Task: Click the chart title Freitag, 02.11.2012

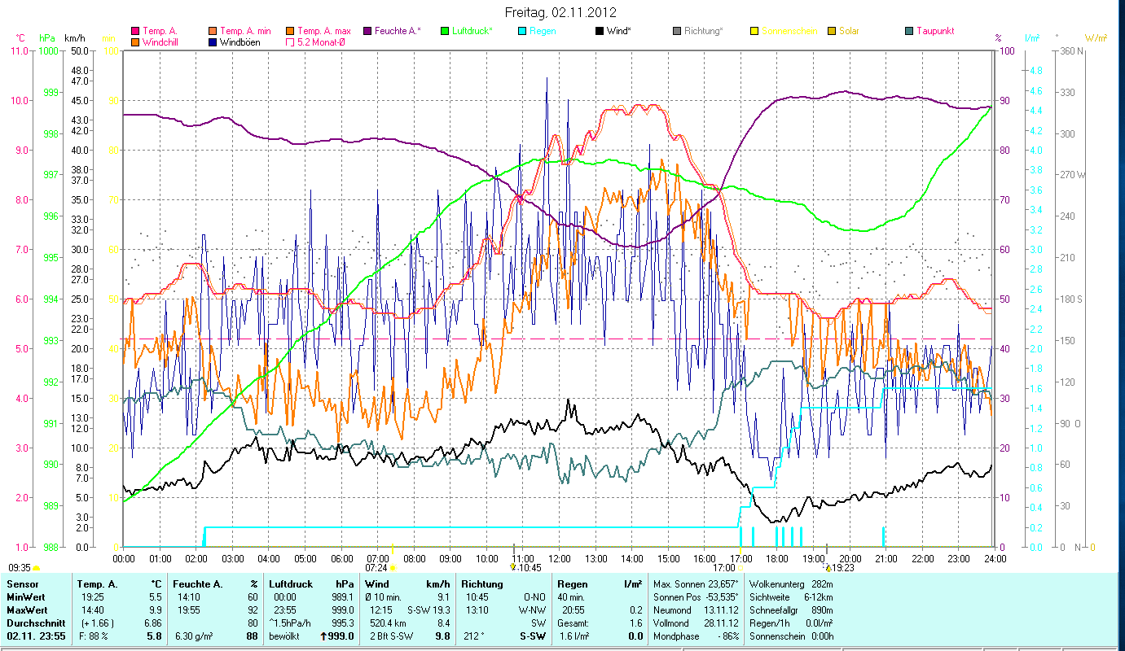Action: click(561, 12)
